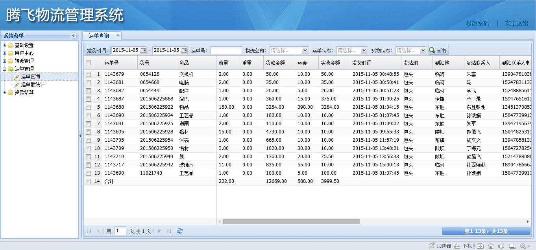The image size is (536, 250).
Task: Click the 查询 search button
Action: [438, 50]
